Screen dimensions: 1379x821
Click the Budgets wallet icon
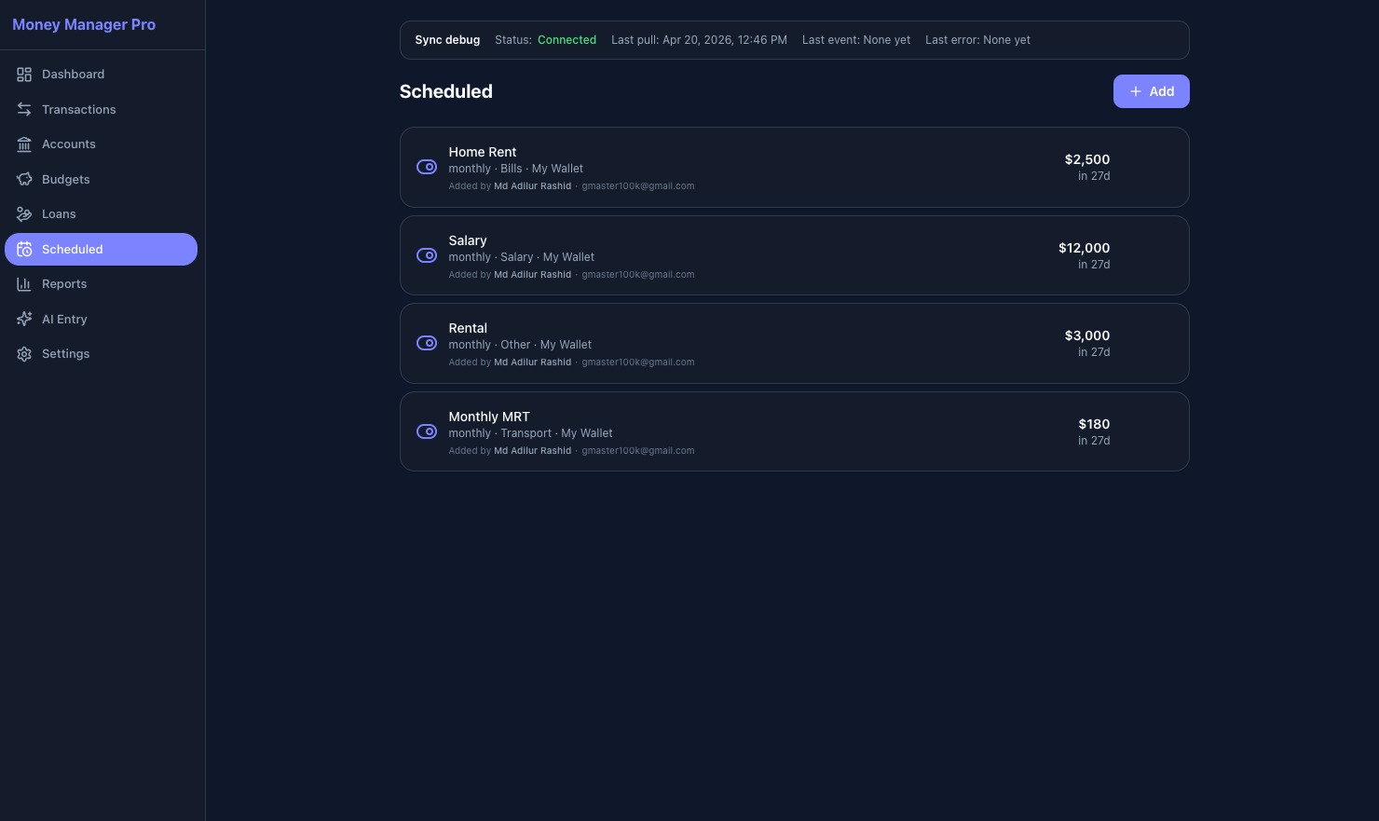point(24,179)
